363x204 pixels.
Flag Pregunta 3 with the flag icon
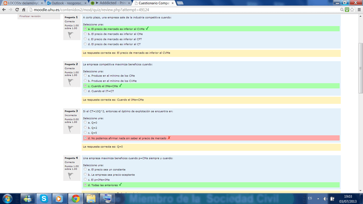(x=71, y=129)
